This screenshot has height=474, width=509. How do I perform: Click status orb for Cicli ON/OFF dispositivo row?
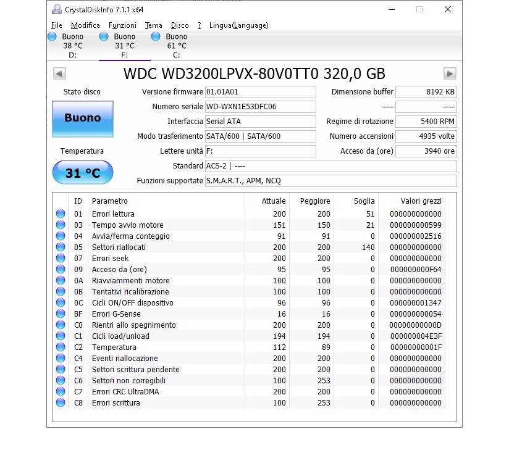click(x=61, y=302)
